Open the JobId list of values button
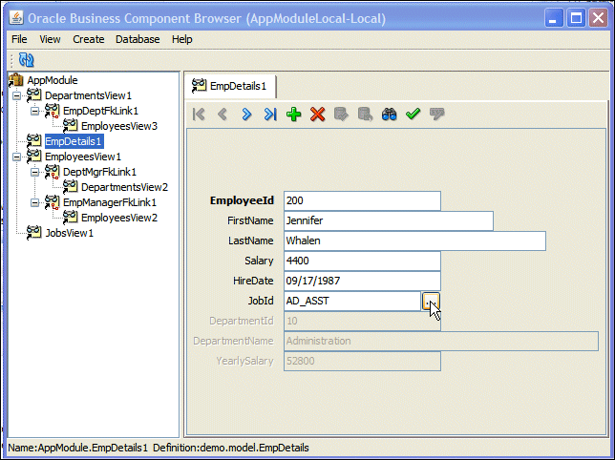 click(431, 301)
